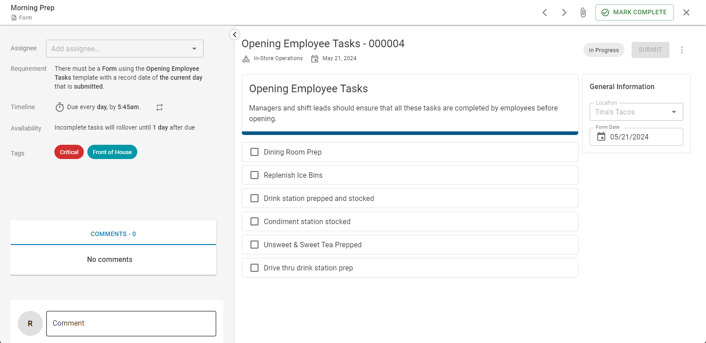Click the recurrence repeat icon in Timeline
Screen dimensions: 706x343
pyautogui.click(x=160, y=107)
